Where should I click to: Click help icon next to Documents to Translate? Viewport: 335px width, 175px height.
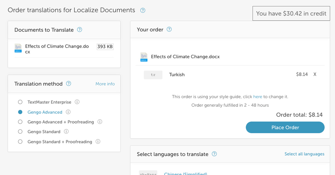point(79,30)
